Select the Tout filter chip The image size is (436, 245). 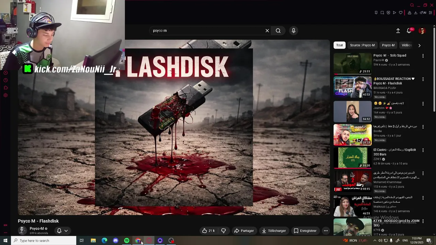[340, 45]
